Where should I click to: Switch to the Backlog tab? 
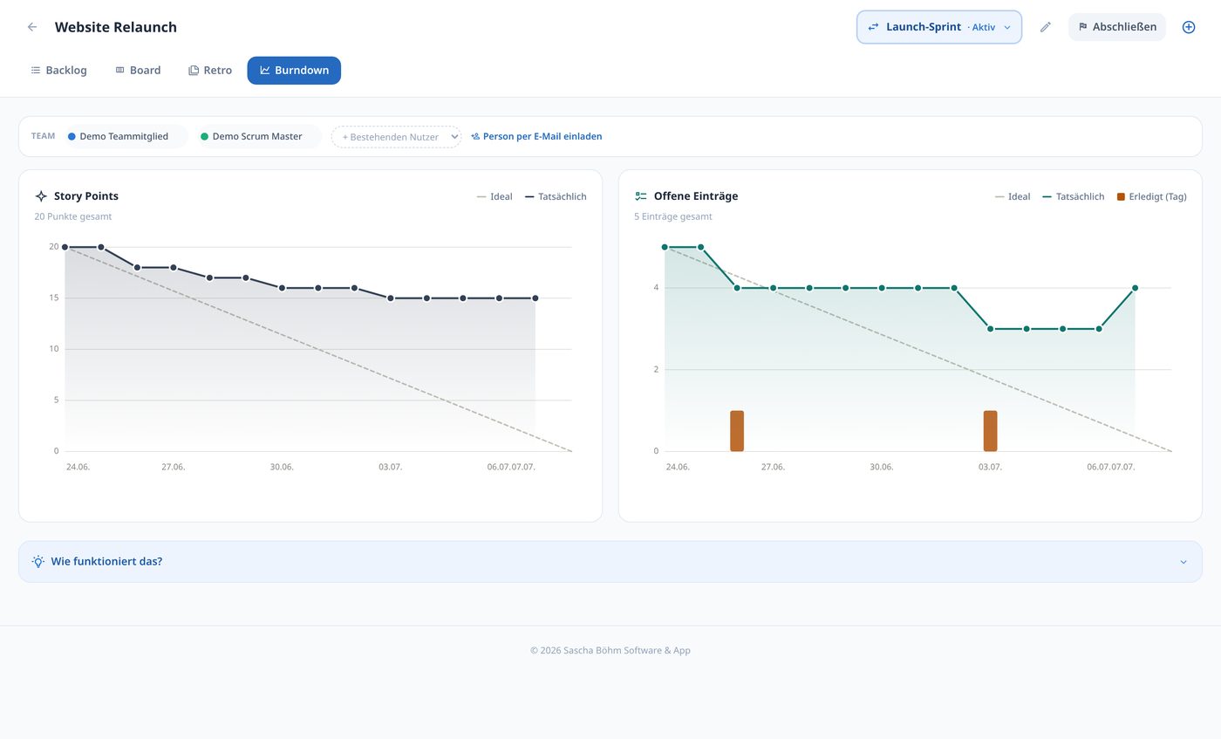click(x=59, y=71)
